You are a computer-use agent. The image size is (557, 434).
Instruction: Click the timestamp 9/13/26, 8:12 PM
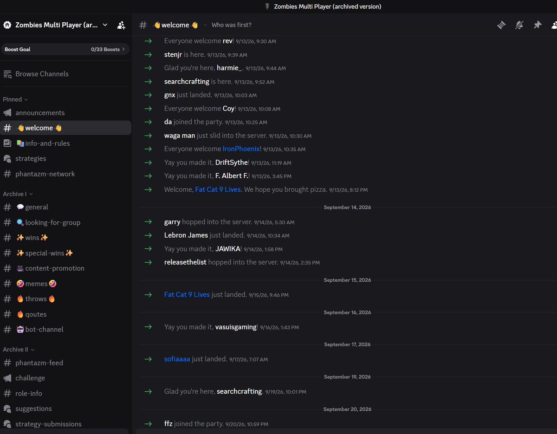348,190
